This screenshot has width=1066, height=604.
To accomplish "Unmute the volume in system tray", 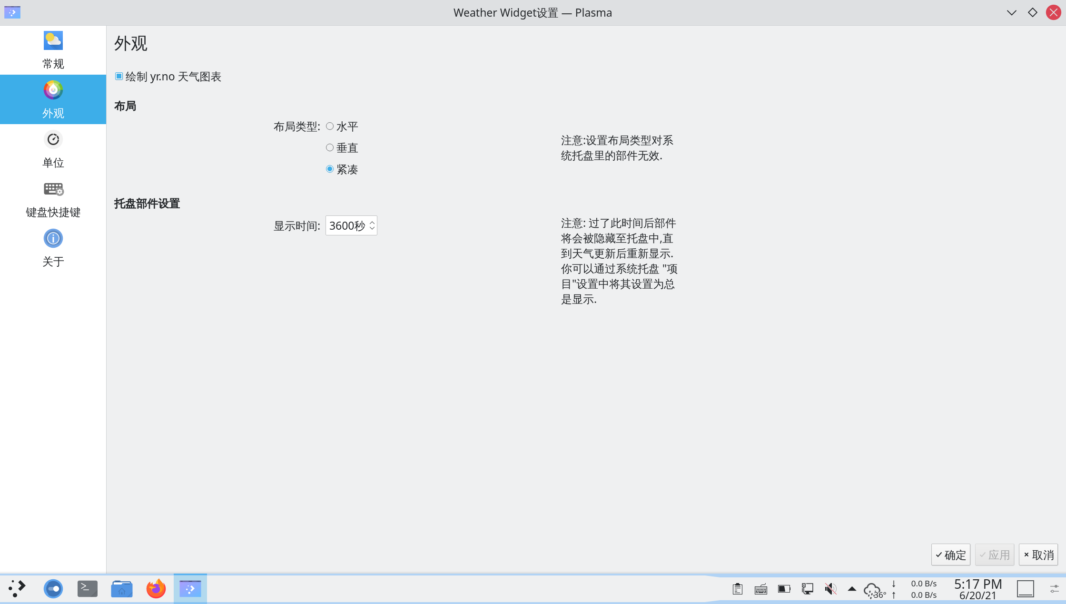I will pos(830,588).
